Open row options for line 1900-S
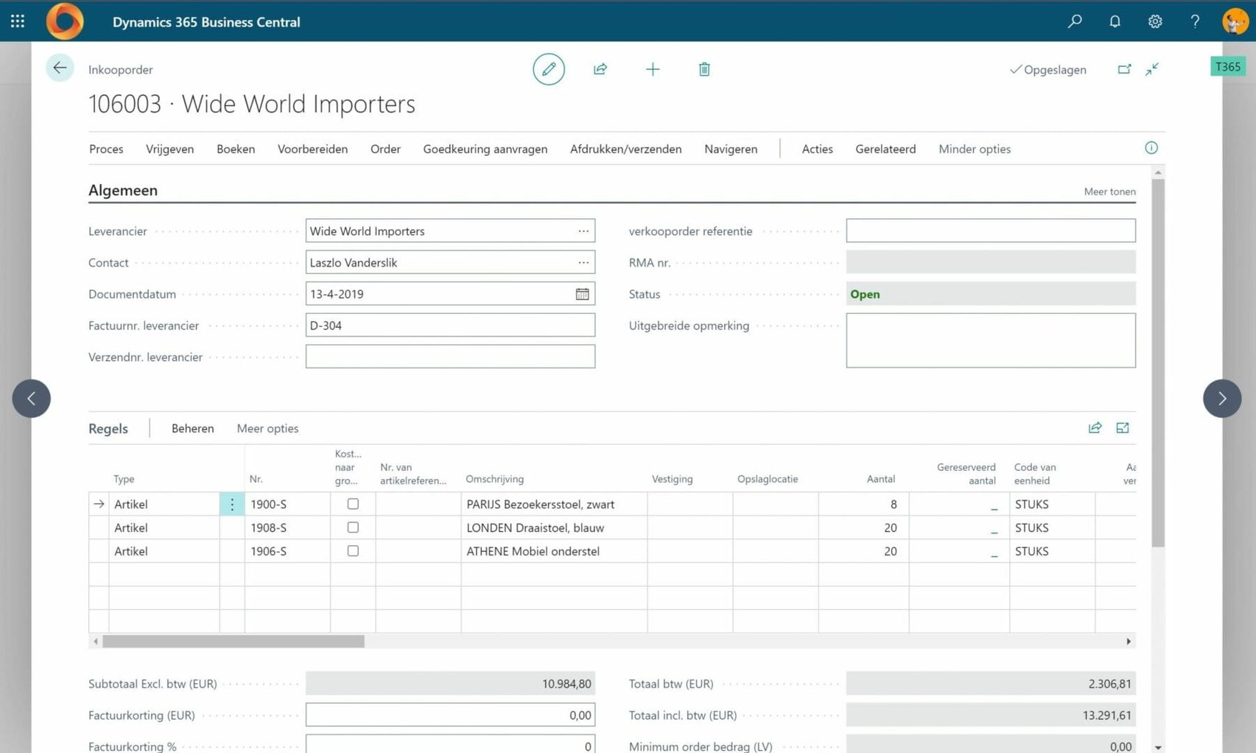Screen dimensions: 1256x753 232,504
